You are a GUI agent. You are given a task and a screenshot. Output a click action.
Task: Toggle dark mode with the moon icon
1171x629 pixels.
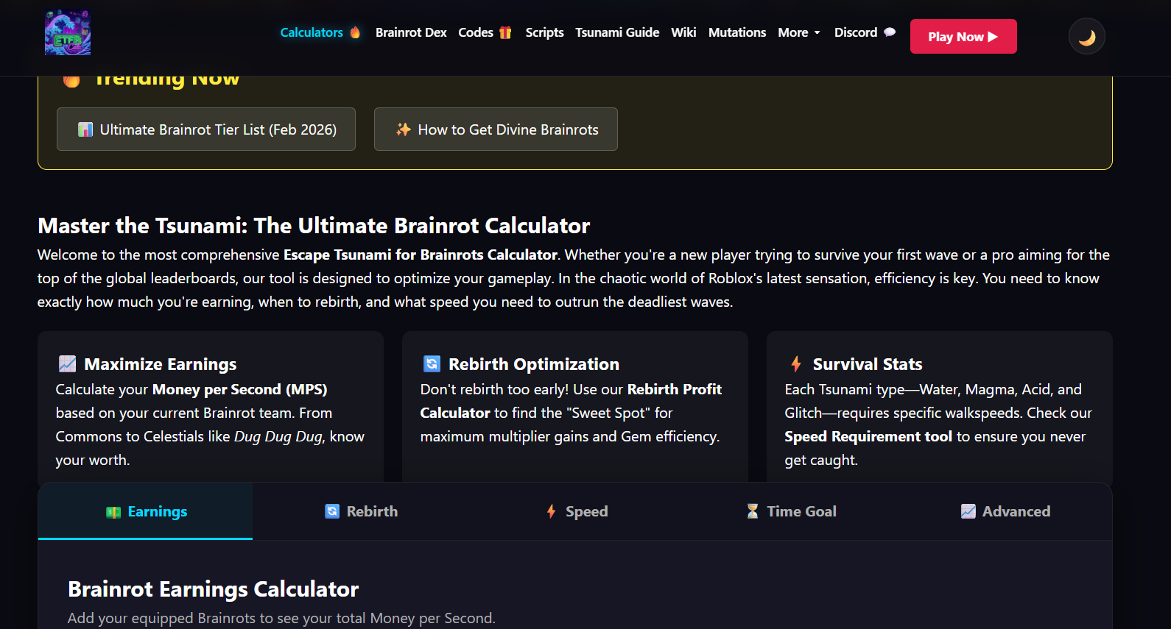(x=1086, y=37)
